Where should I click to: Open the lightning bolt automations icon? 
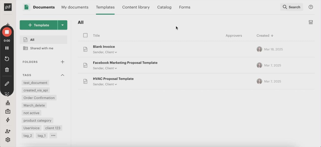point(8,120)
